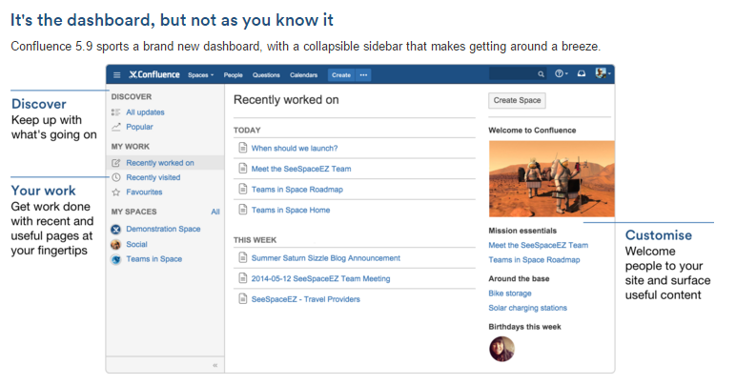Open the Calendars menu item
736x385 pixels.
(303, 75)
